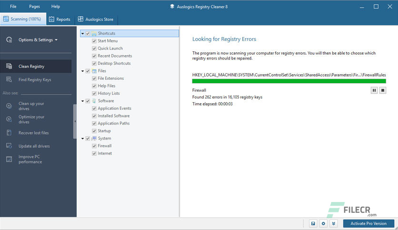Open Update all drivers link
This screenshot has width=398, height=230.
coord(34,146)
